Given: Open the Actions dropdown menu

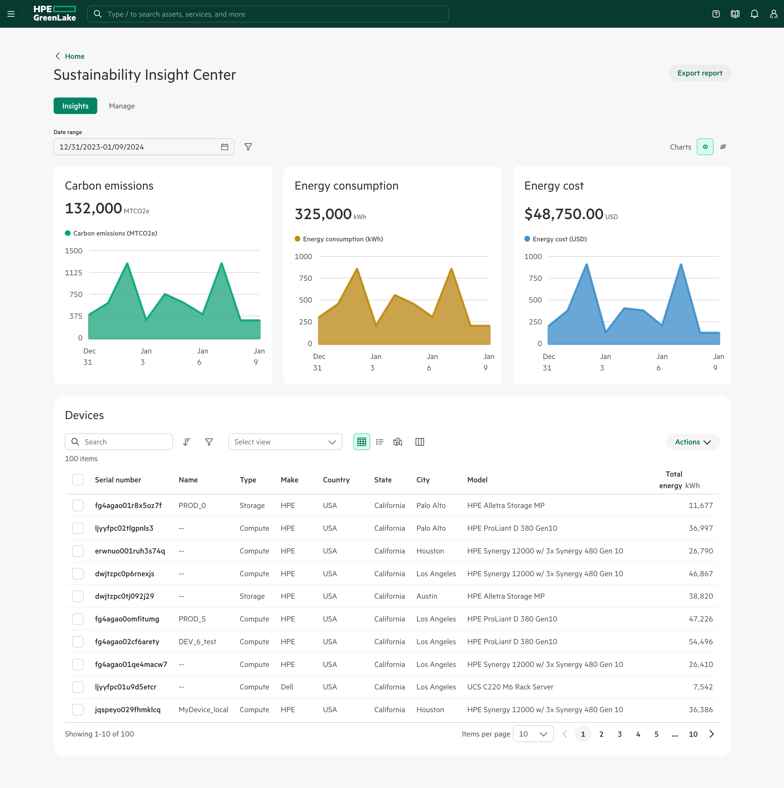Looking at the screenshot, I should pyautogui.click(x=693, y=442).
